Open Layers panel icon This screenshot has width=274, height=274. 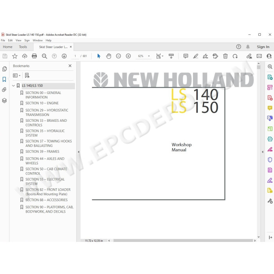pyautogui.click(x=4, y=101)
